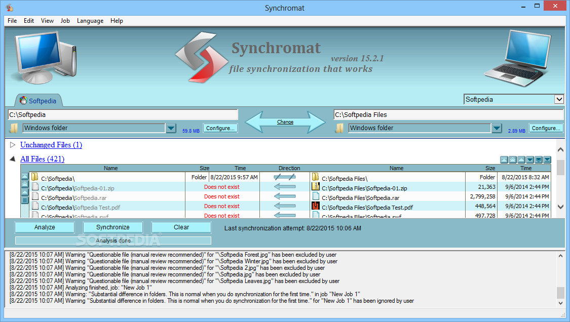Image resolution: width=570 pixels, height=322 pixels.
Task: Open the left Windows folder type dropdown
Action: coord(171,128)
